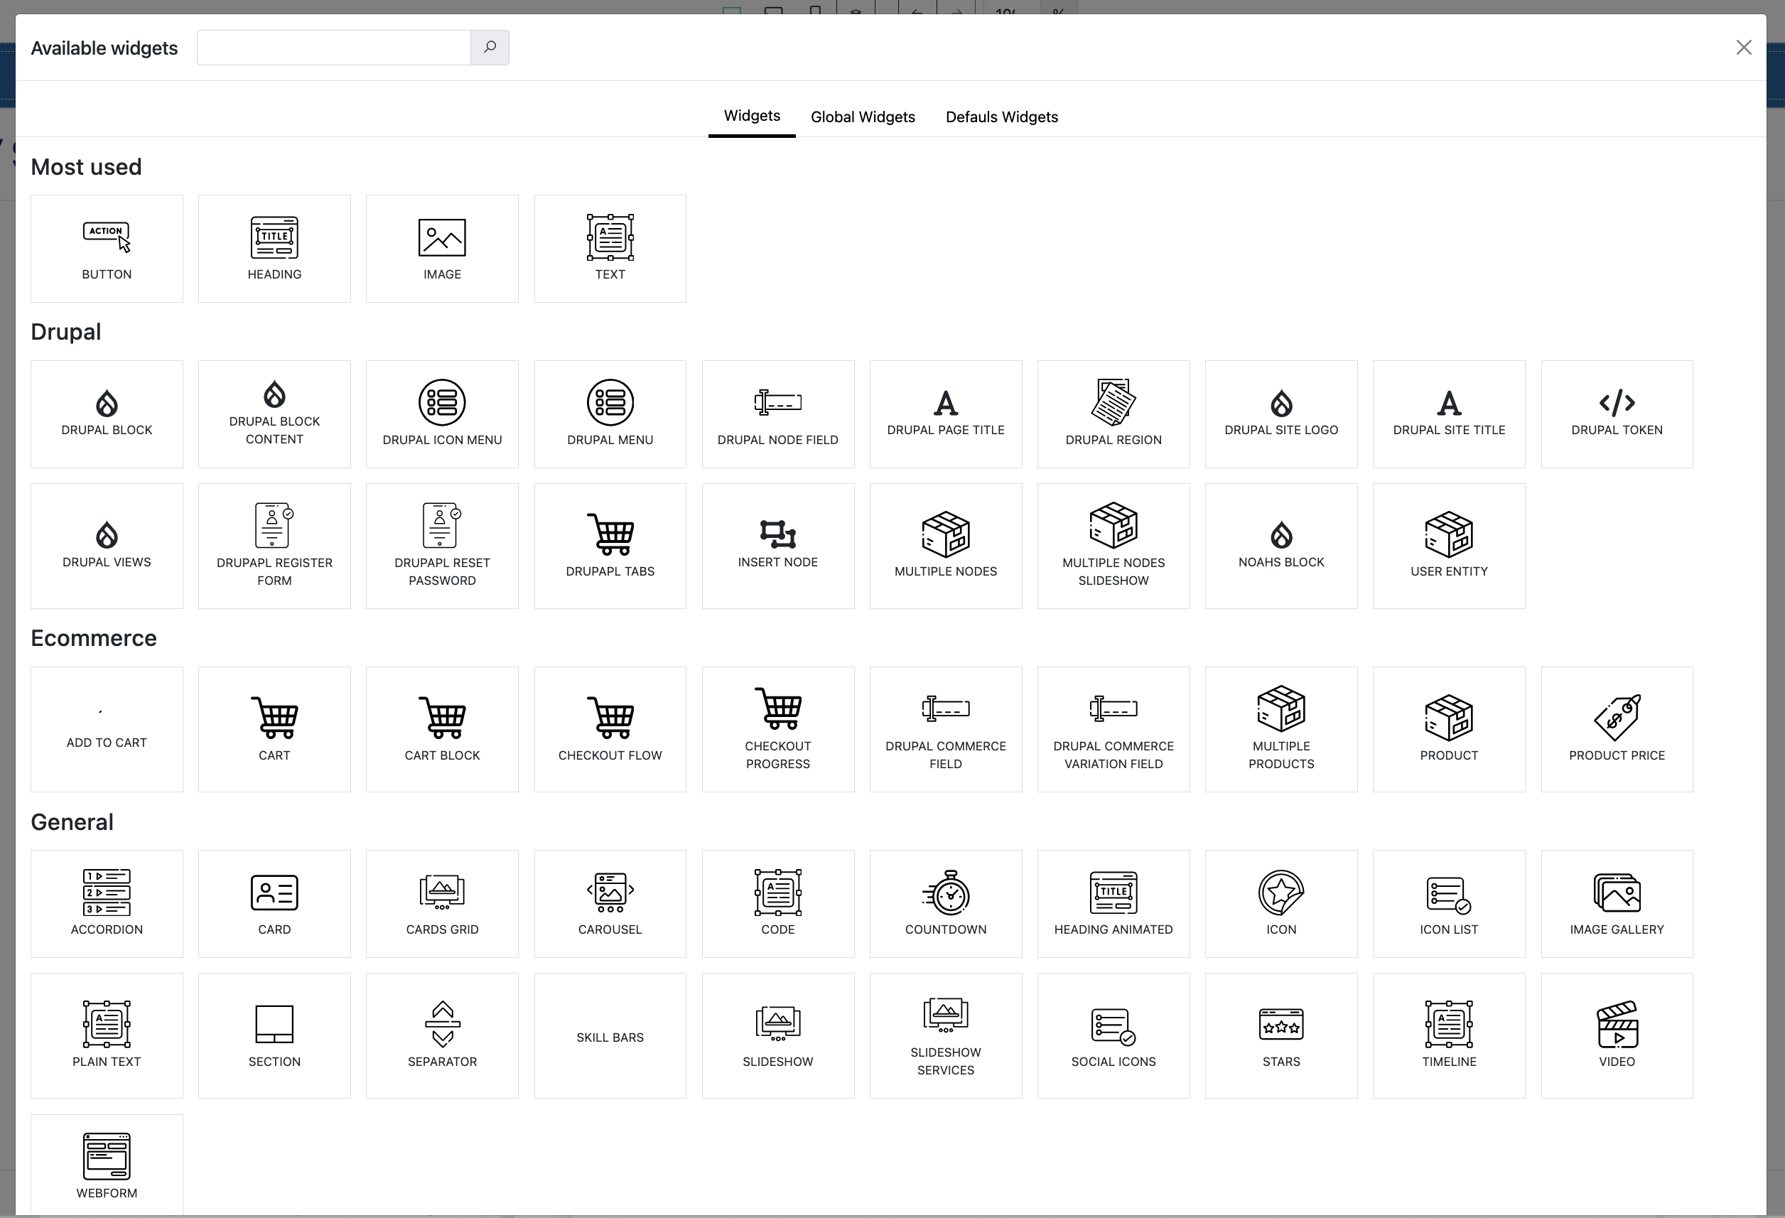The image size is (1785, 1218).
Task: Choose the Drupal Page Title widget
Action: click(946, 414)
